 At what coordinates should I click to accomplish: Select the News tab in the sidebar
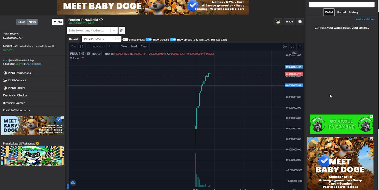coord(32,22)
